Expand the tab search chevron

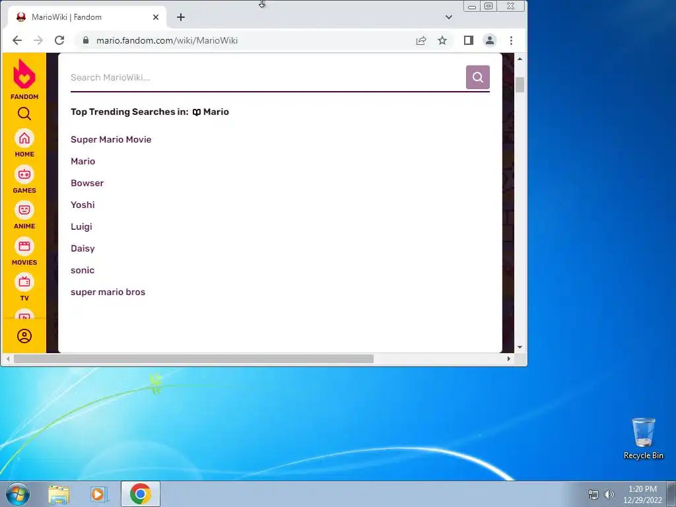pyautogui.click(x=449, y=17)
